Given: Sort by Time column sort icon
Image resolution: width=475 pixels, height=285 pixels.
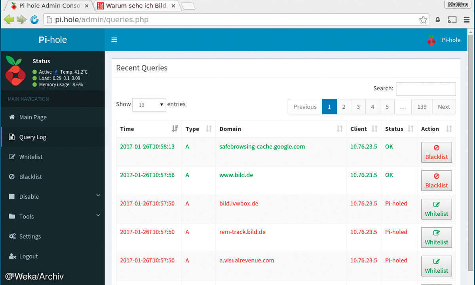Looking at the screenshot, I should [175, 129].
